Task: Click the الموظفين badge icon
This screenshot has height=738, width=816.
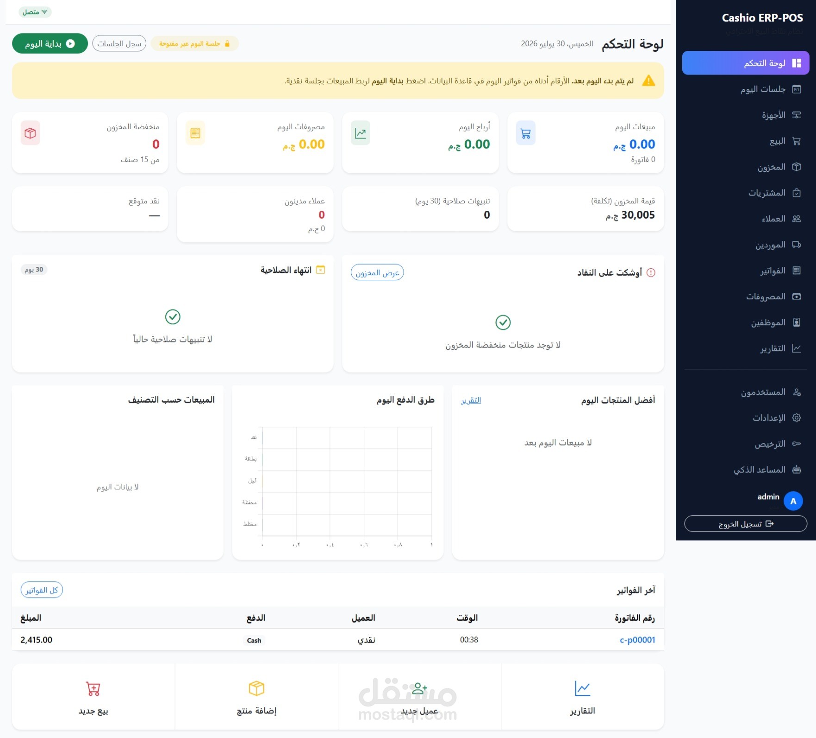Action: click(x=797, y=322)
